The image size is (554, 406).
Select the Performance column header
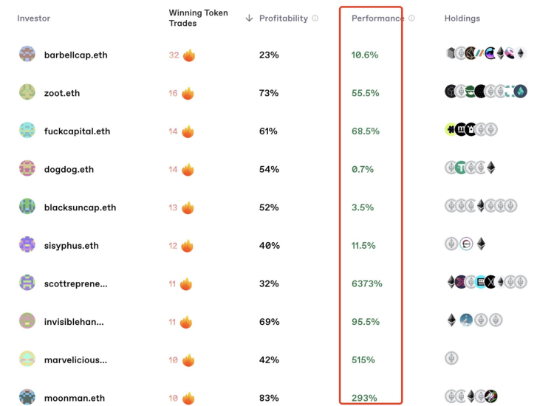(377, 18)
